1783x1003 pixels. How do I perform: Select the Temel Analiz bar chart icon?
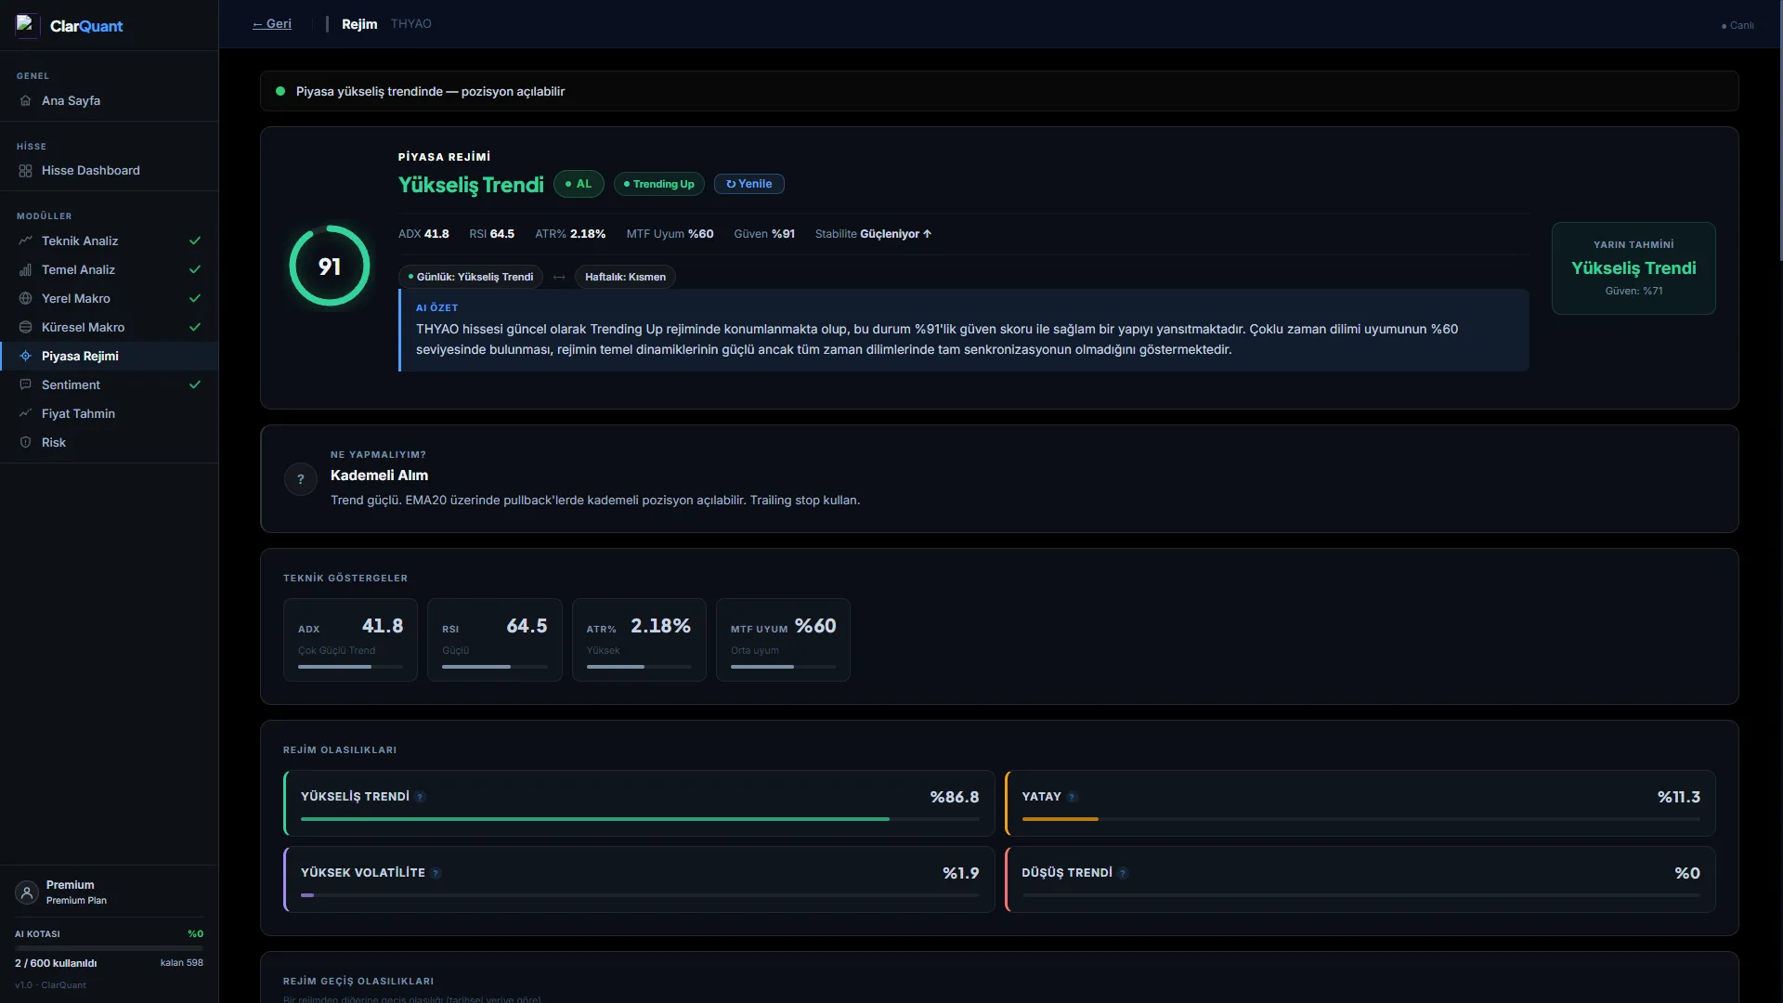[x=25, y=270]
